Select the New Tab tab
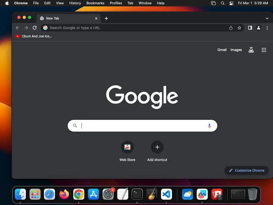 pyautogui.click(x=69, y=18)
